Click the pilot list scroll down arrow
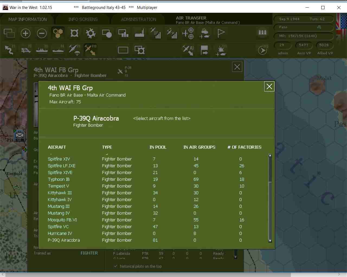347x277 pixels. pyautogui.click(x=236, y=257)
